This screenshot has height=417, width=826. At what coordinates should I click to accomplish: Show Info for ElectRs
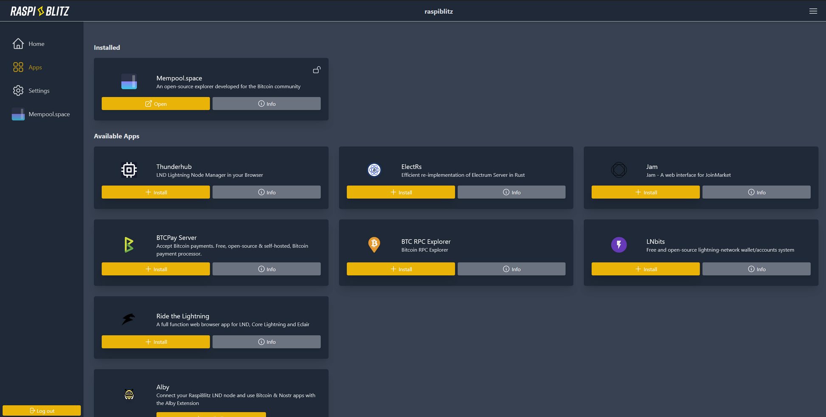tap(511, 192)
